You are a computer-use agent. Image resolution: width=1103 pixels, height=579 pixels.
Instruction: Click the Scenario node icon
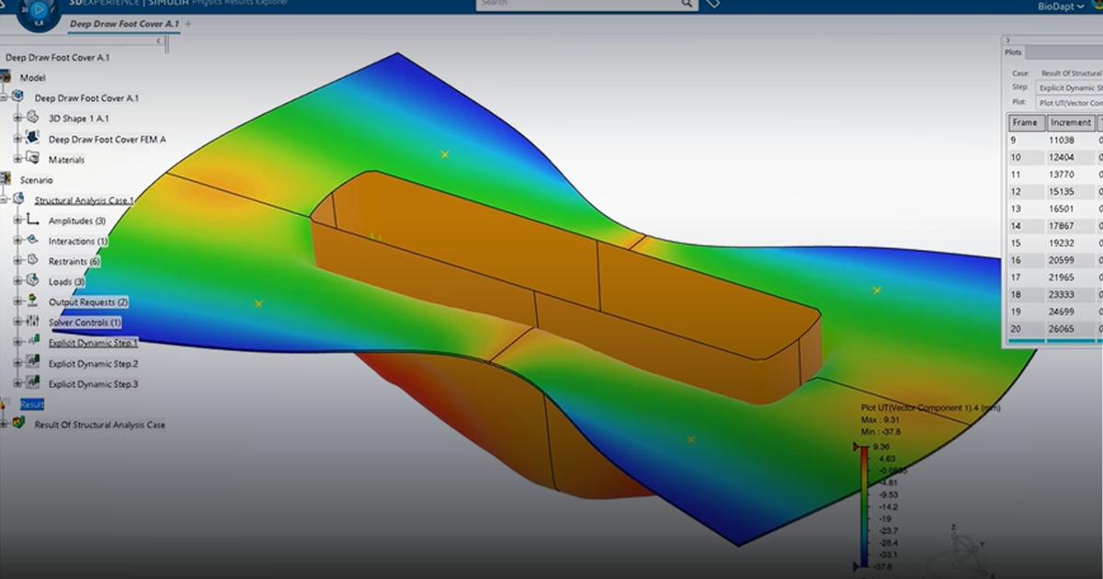click(x=6, y=180)
